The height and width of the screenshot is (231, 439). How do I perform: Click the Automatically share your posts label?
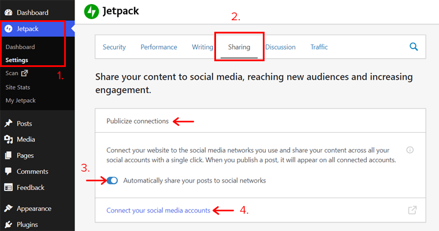tap(195, 181)
